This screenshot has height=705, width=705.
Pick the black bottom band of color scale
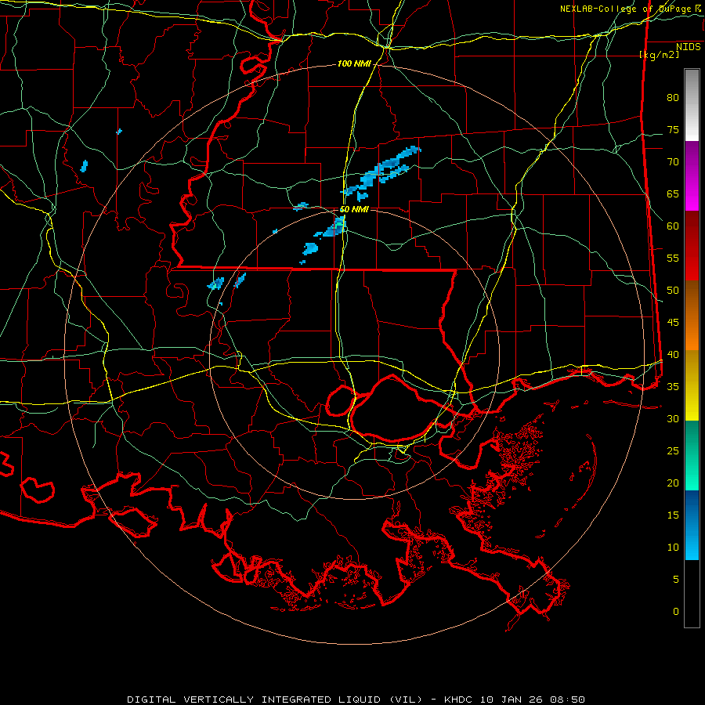(x=692, y=594)
